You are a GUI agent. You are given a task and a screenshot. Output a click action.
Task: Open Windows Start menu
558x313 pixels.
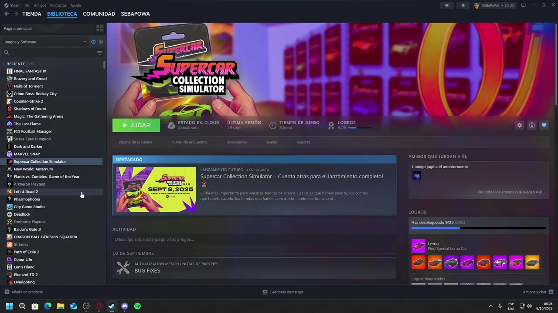[9, 306]
